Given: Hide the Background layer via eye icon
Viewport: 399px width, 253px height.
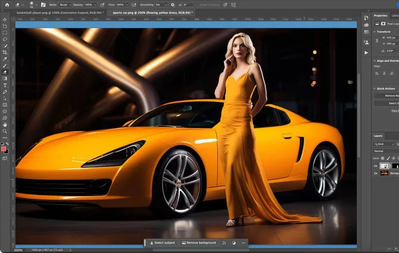Looking at the screenshot, I should (375, 173).
